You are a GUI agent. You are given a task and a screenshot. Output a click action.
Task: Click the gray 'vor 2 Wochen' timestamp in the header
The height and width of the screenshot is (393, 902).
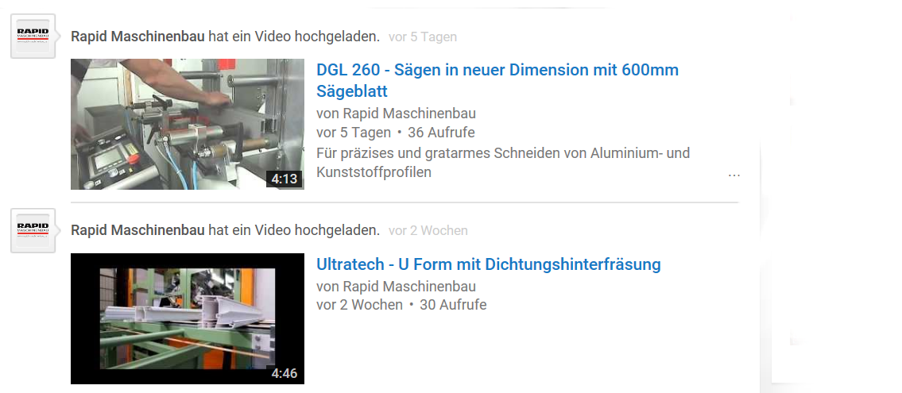pyautogui.click(x=428, y=230)
